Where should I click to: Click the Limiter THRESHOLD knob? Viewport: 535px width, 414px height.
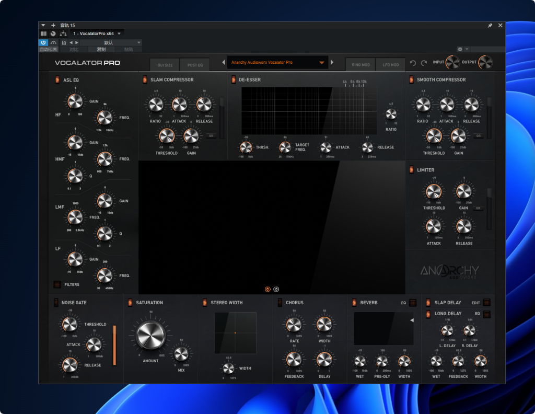point(434,191)
